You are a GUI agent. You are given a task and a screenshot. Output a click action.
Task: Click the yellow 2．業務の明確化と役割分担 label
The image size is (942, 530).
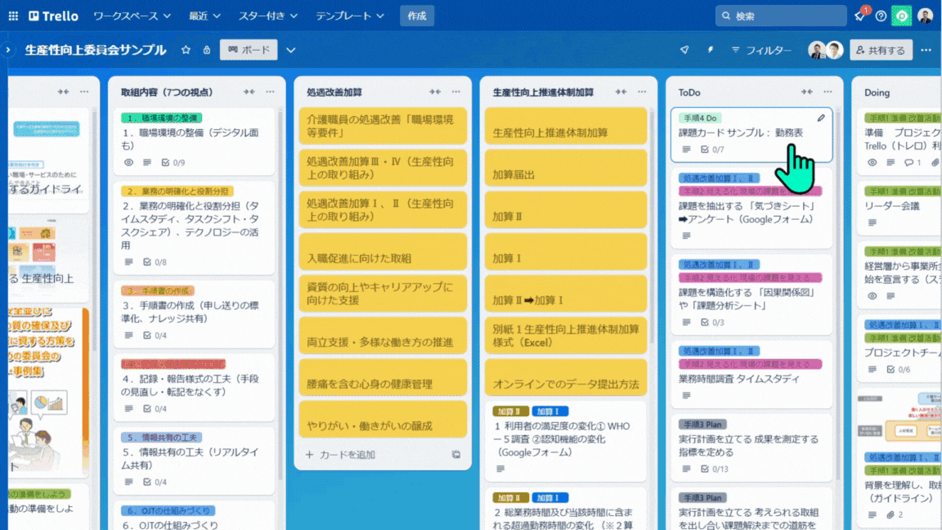(x=177, y=191)
